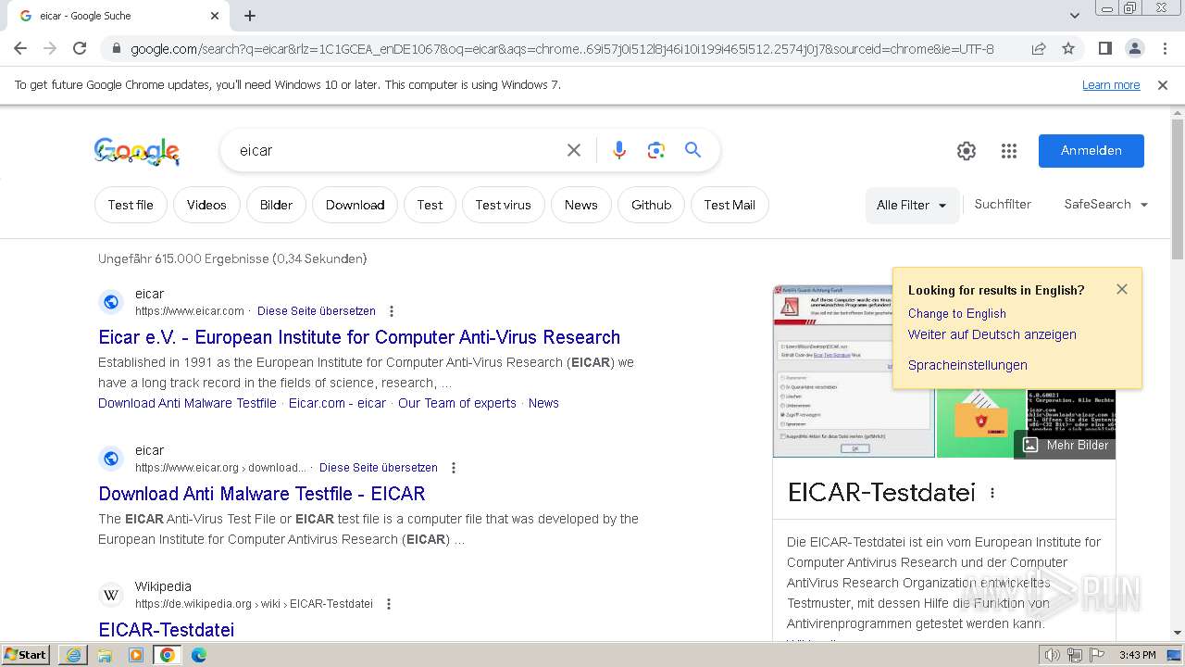Click the Chrome address bar URL
1185x667 pixels.
pos(562,49)
